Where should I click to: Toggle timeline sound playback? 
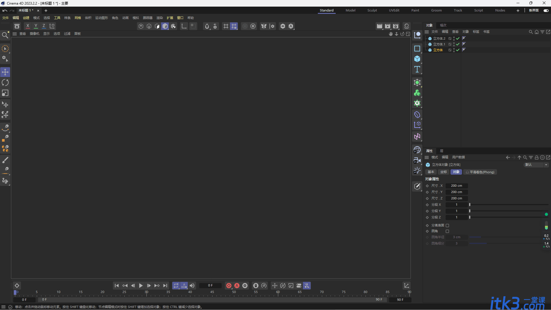(192, 286)
